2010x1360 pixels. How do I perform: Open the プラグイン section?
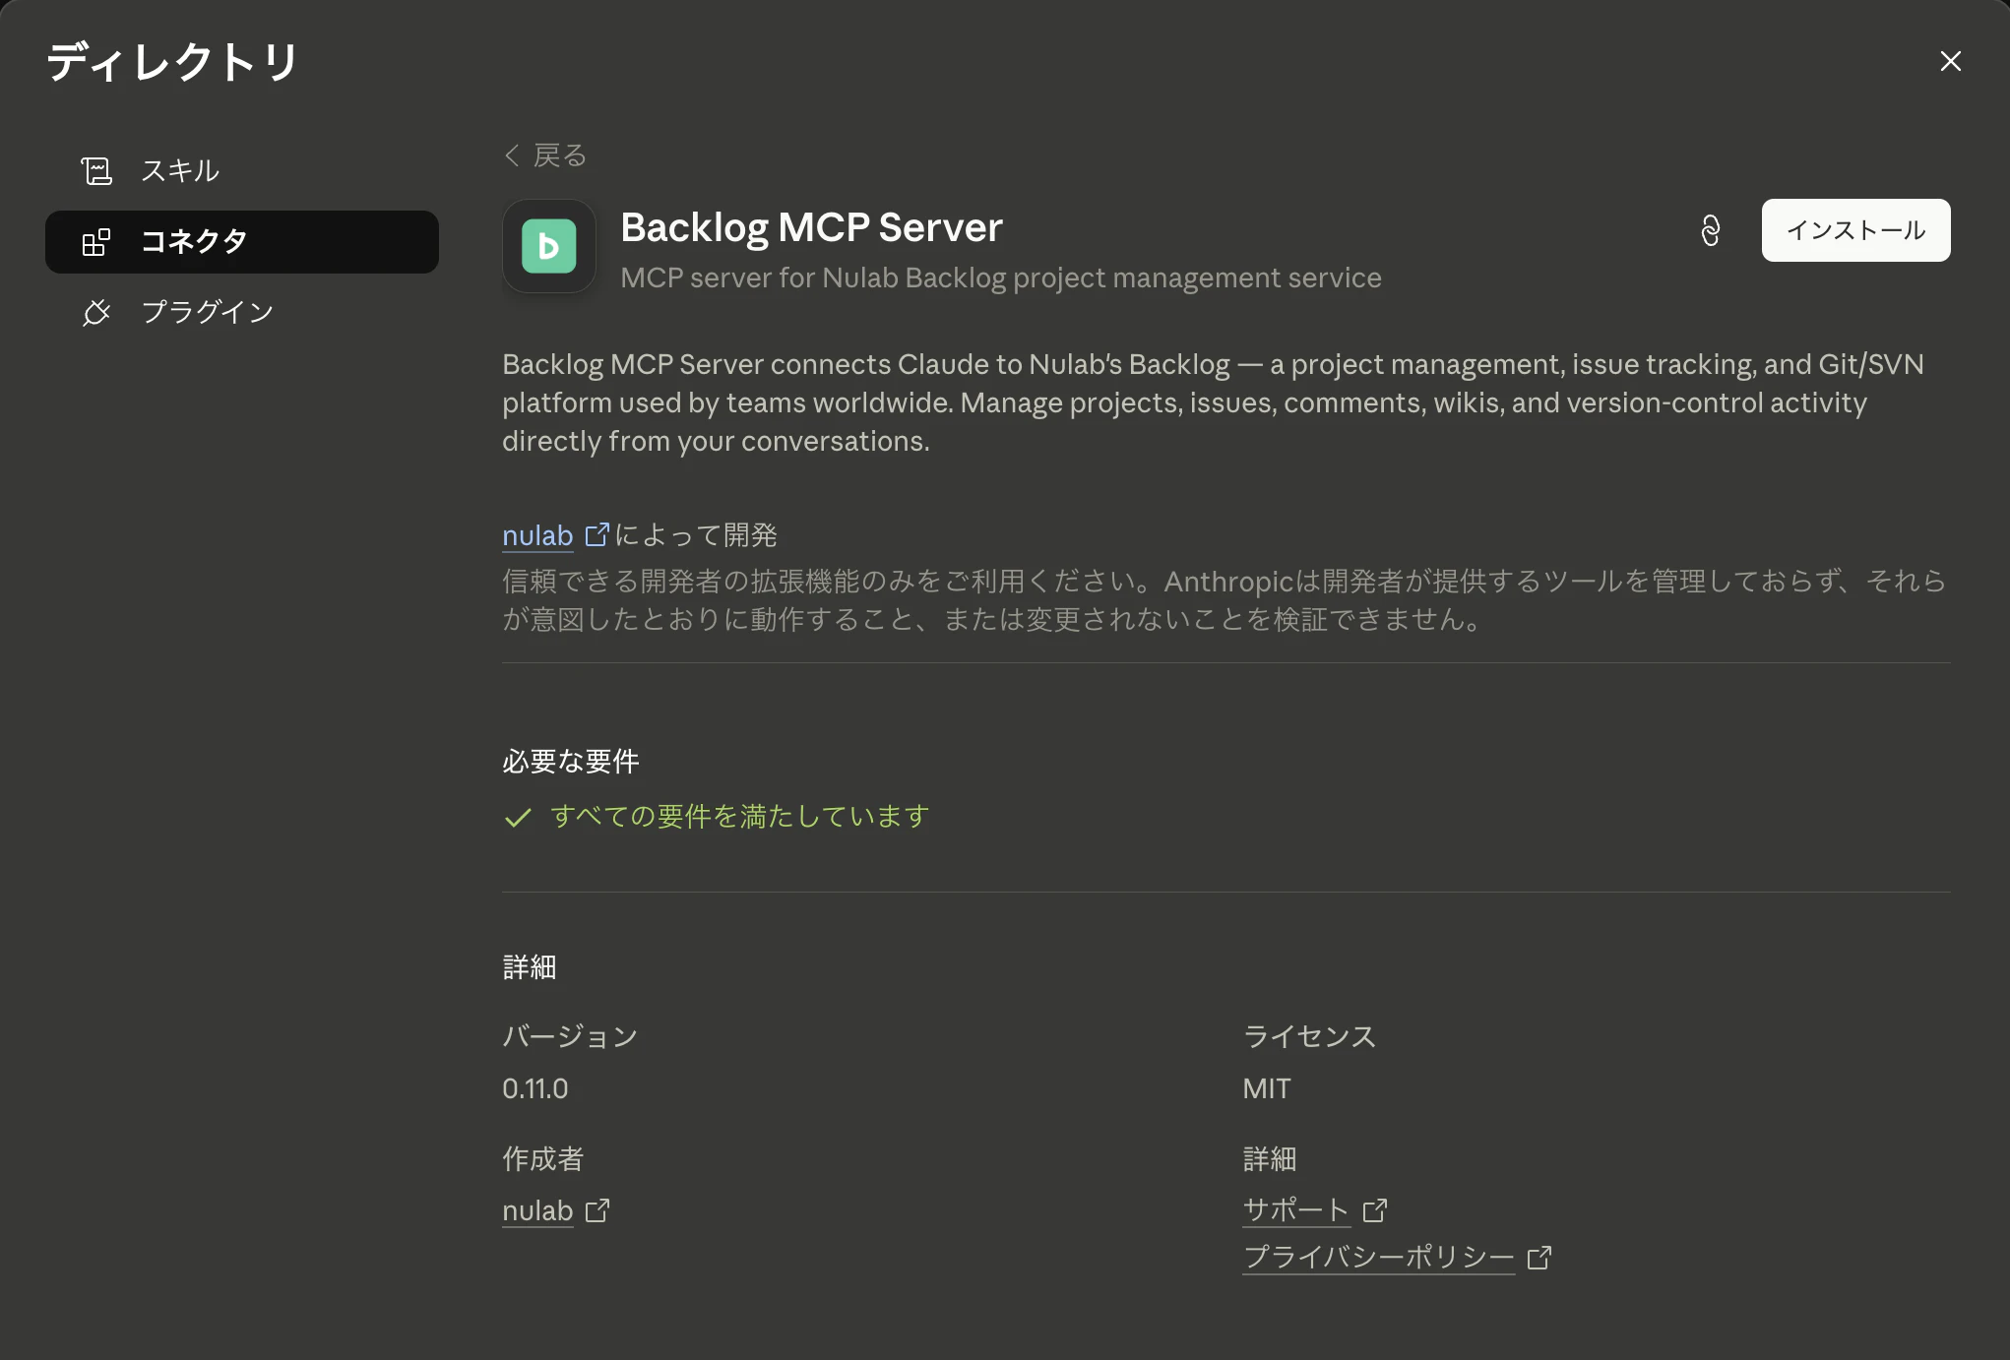[242, 313]
